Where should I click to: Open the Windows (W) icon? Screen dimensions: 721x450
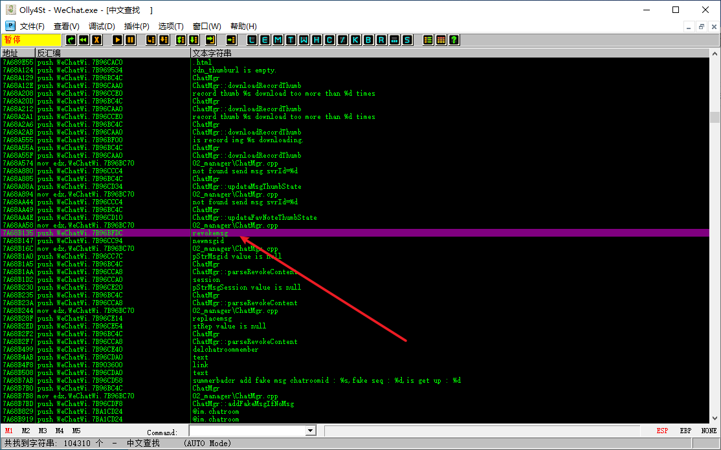tap(304, 40)
